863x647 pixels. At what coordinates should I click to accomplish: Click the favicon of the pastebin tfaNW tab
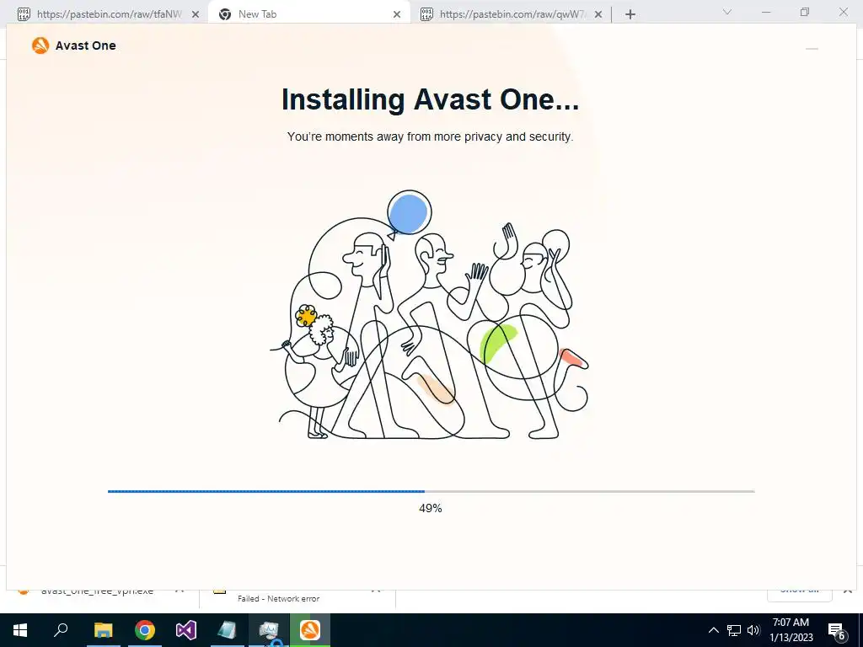click(24, 14)
